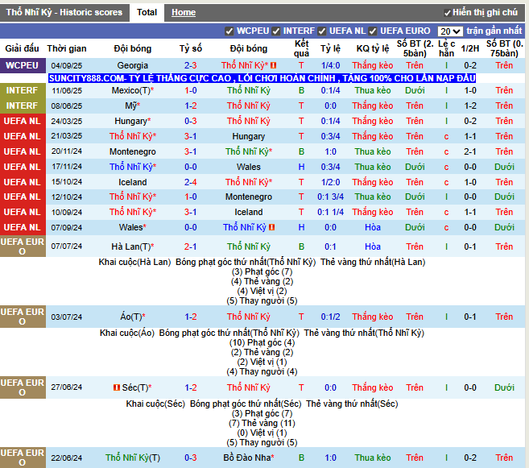The height and width of the screenshot is (468, 529).
Task: Click Georgia team name
Action: [133, 65]
